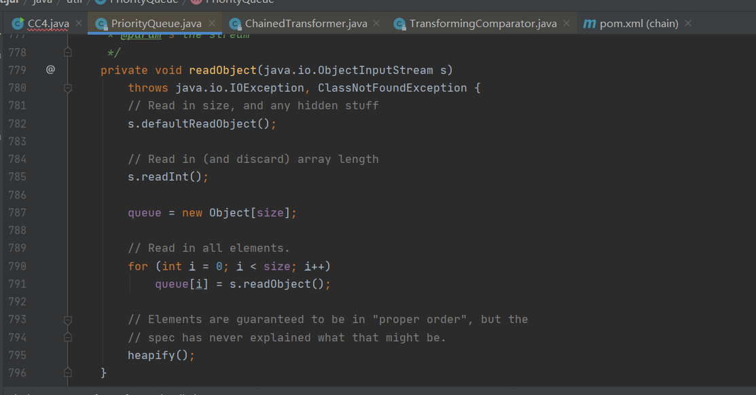Click queue variable on line 787
The height and width of the screenshot is (395, 756).
145,213
